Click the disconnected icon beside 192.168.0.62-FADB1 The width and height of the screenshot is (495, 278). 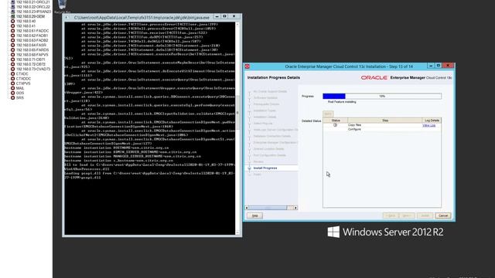pos(12,36)
